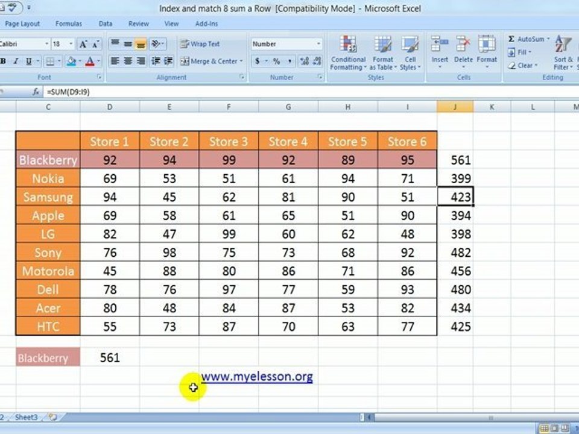Select the Top Align icon
This screenshot has width=579, height=434.
tap(115, 44)
